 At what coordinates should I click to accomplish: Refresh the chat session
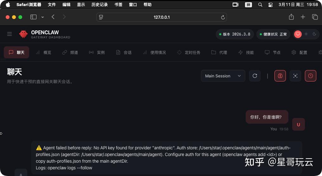[x=255, y=76]
